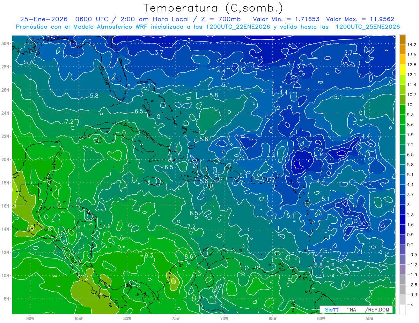Click the 10.7 tick on the color scale
419x323 pixels.
tap(412, 95)
